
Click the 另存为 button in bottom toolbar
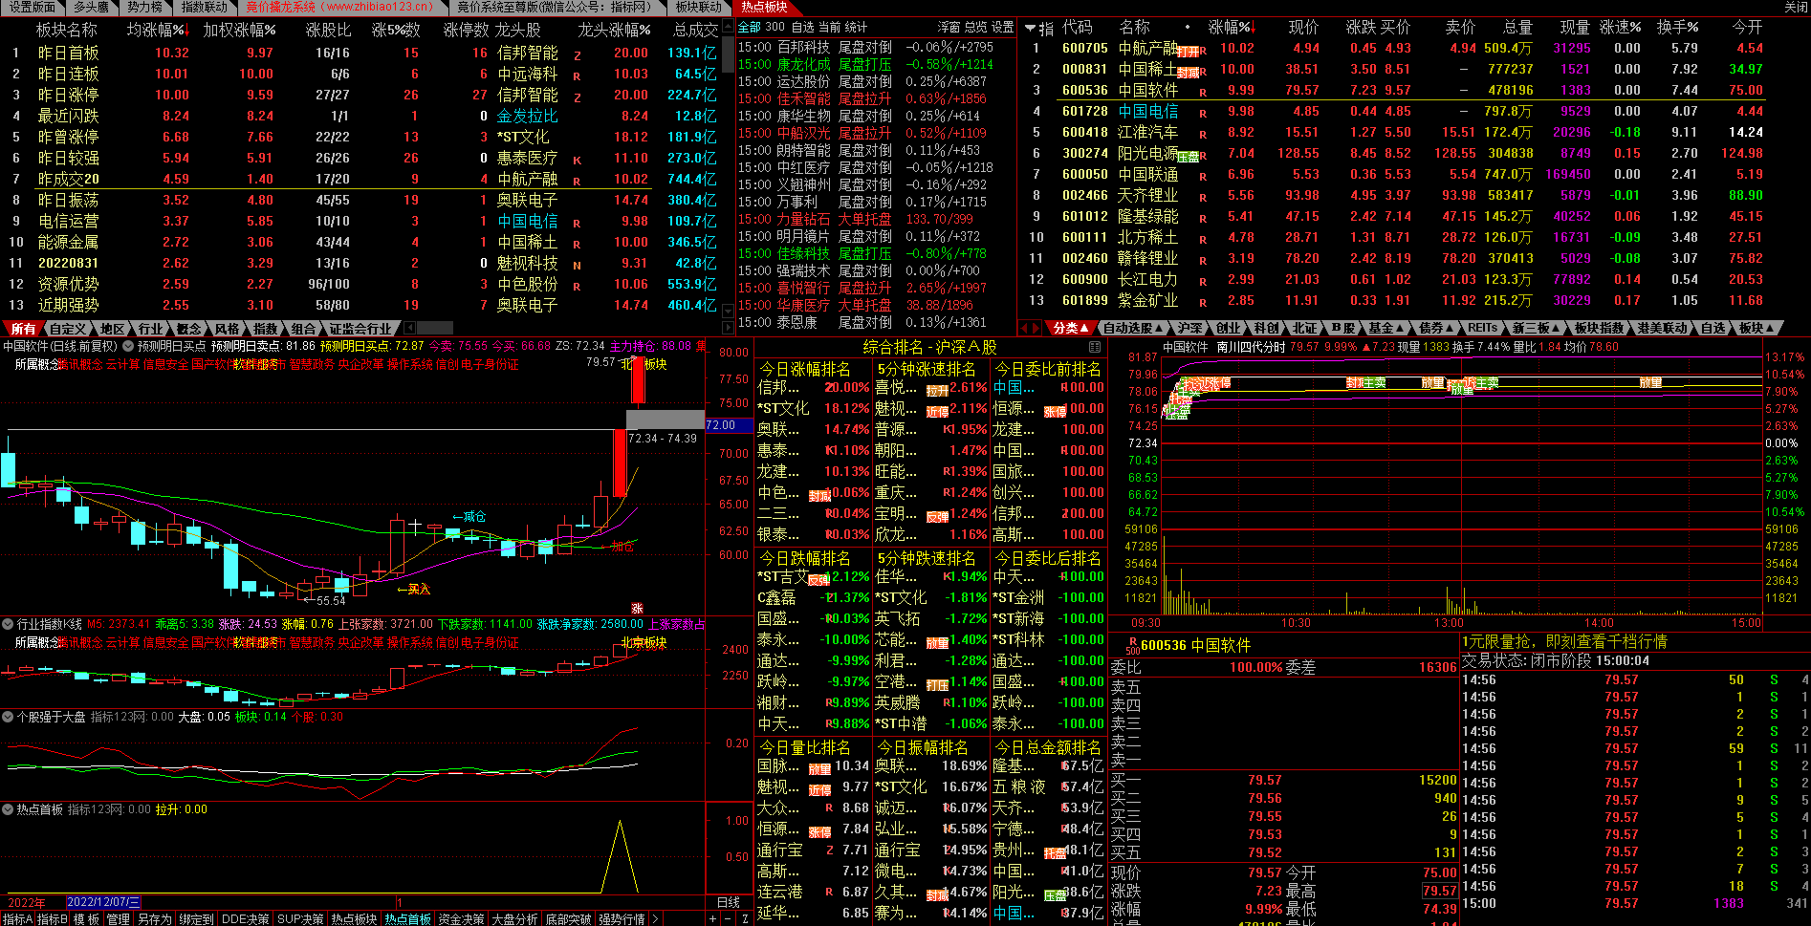(154, 918)
